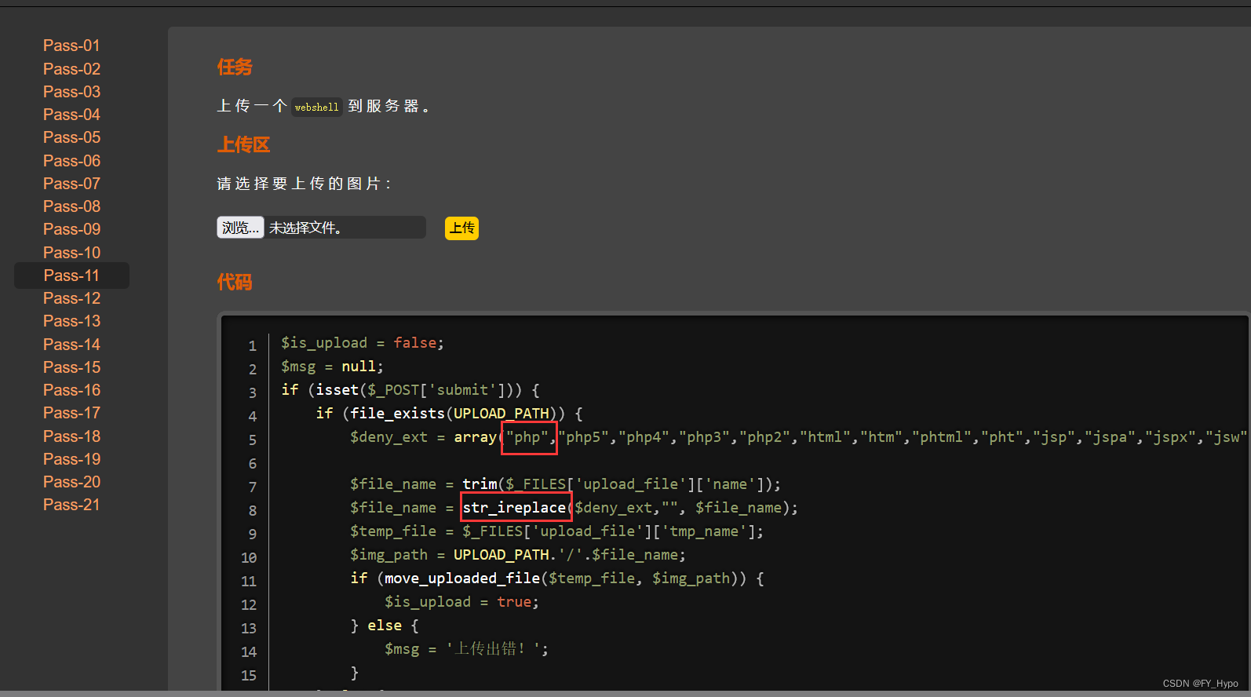This screenshot has width=1251, height=697.
Task: Navigate to Pass-05
Action: pyautogui.click(x=71, y=137)
